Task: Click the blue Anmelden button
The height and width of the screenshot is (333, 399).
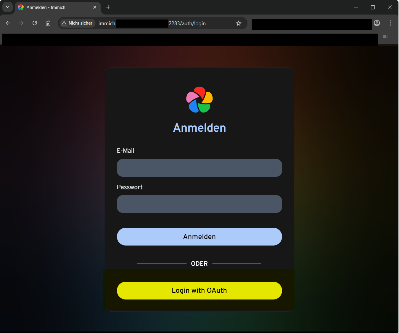Action: [199, 237]
